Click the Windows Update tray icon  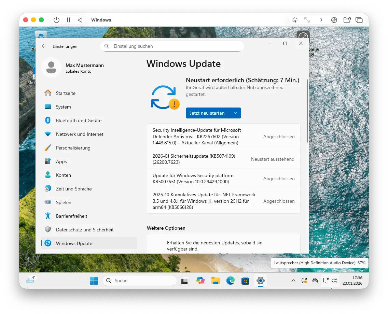click(304, 281)
